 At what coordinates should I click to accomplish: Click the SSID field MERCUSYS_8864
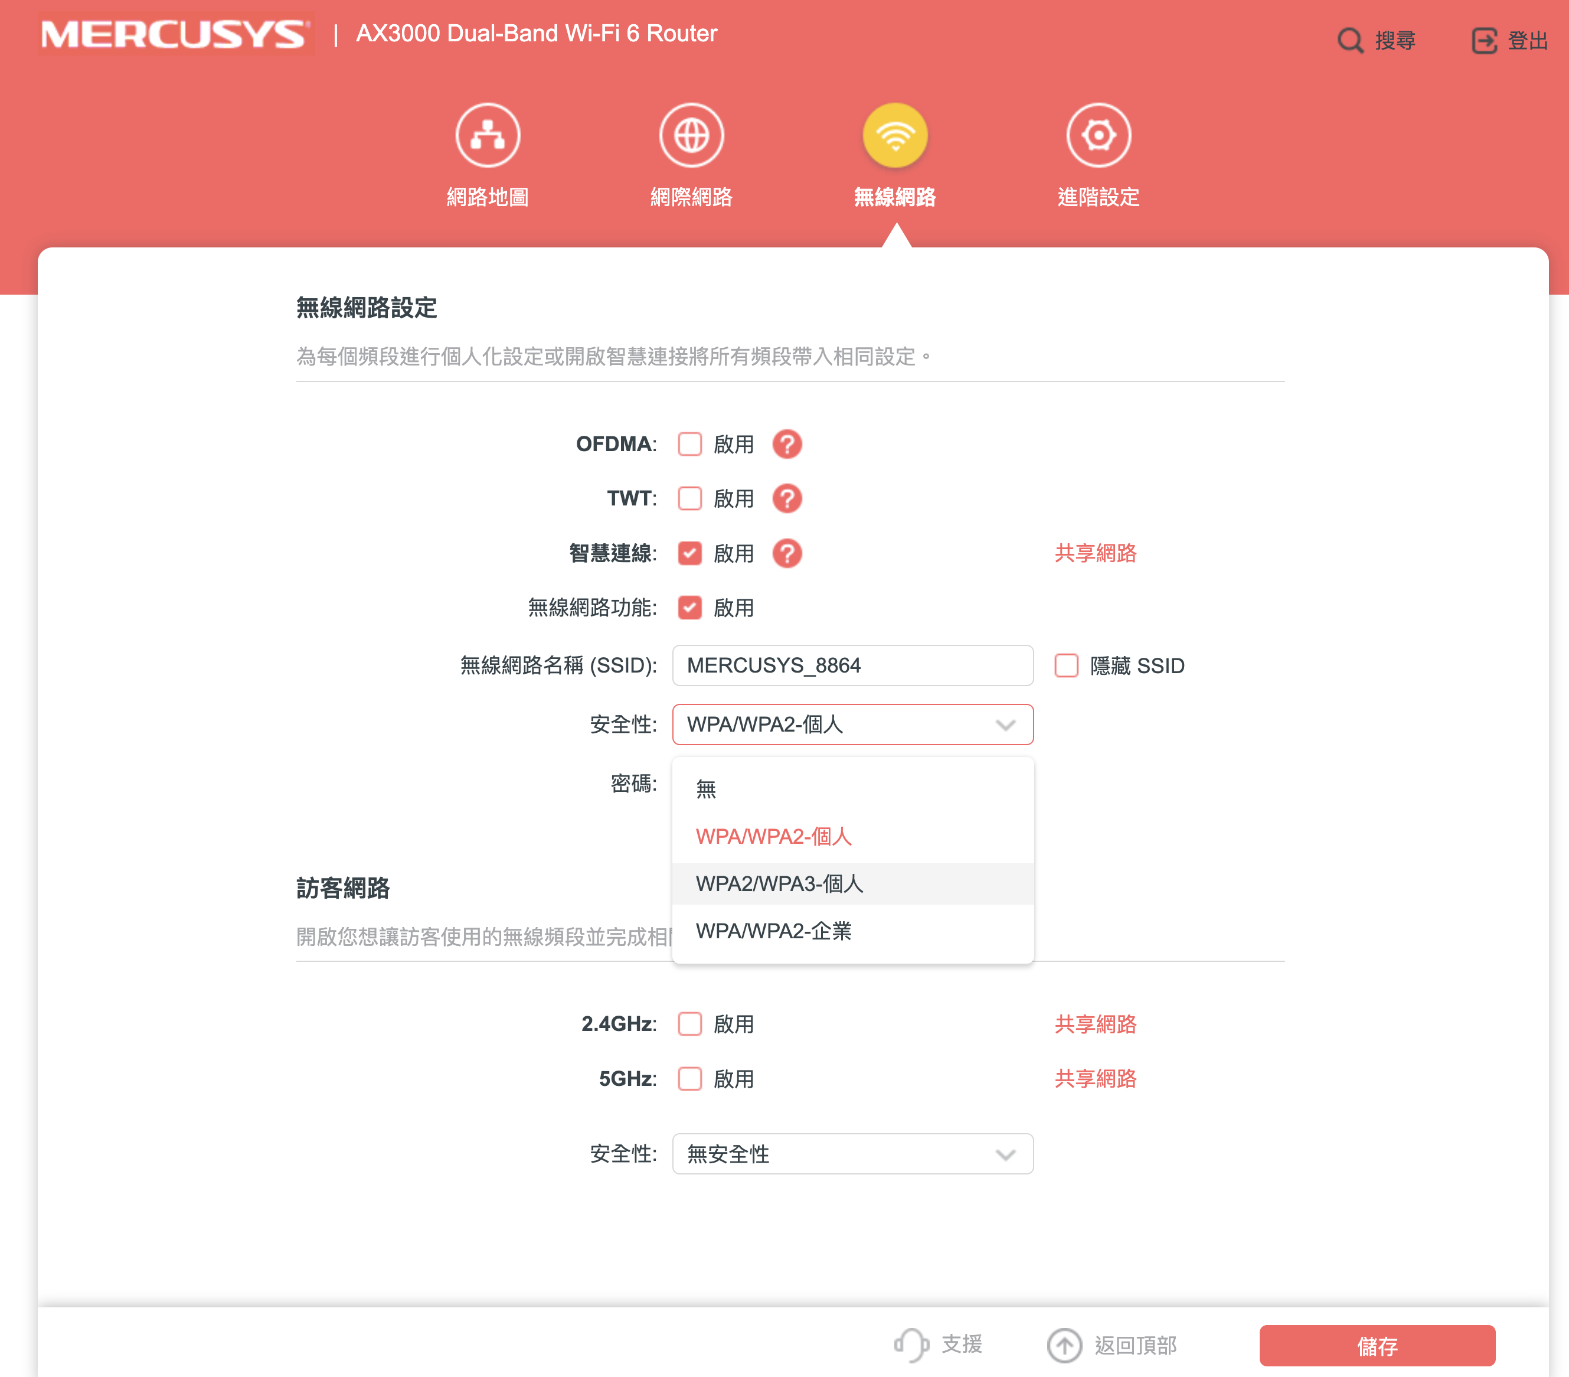click(852, 665)
